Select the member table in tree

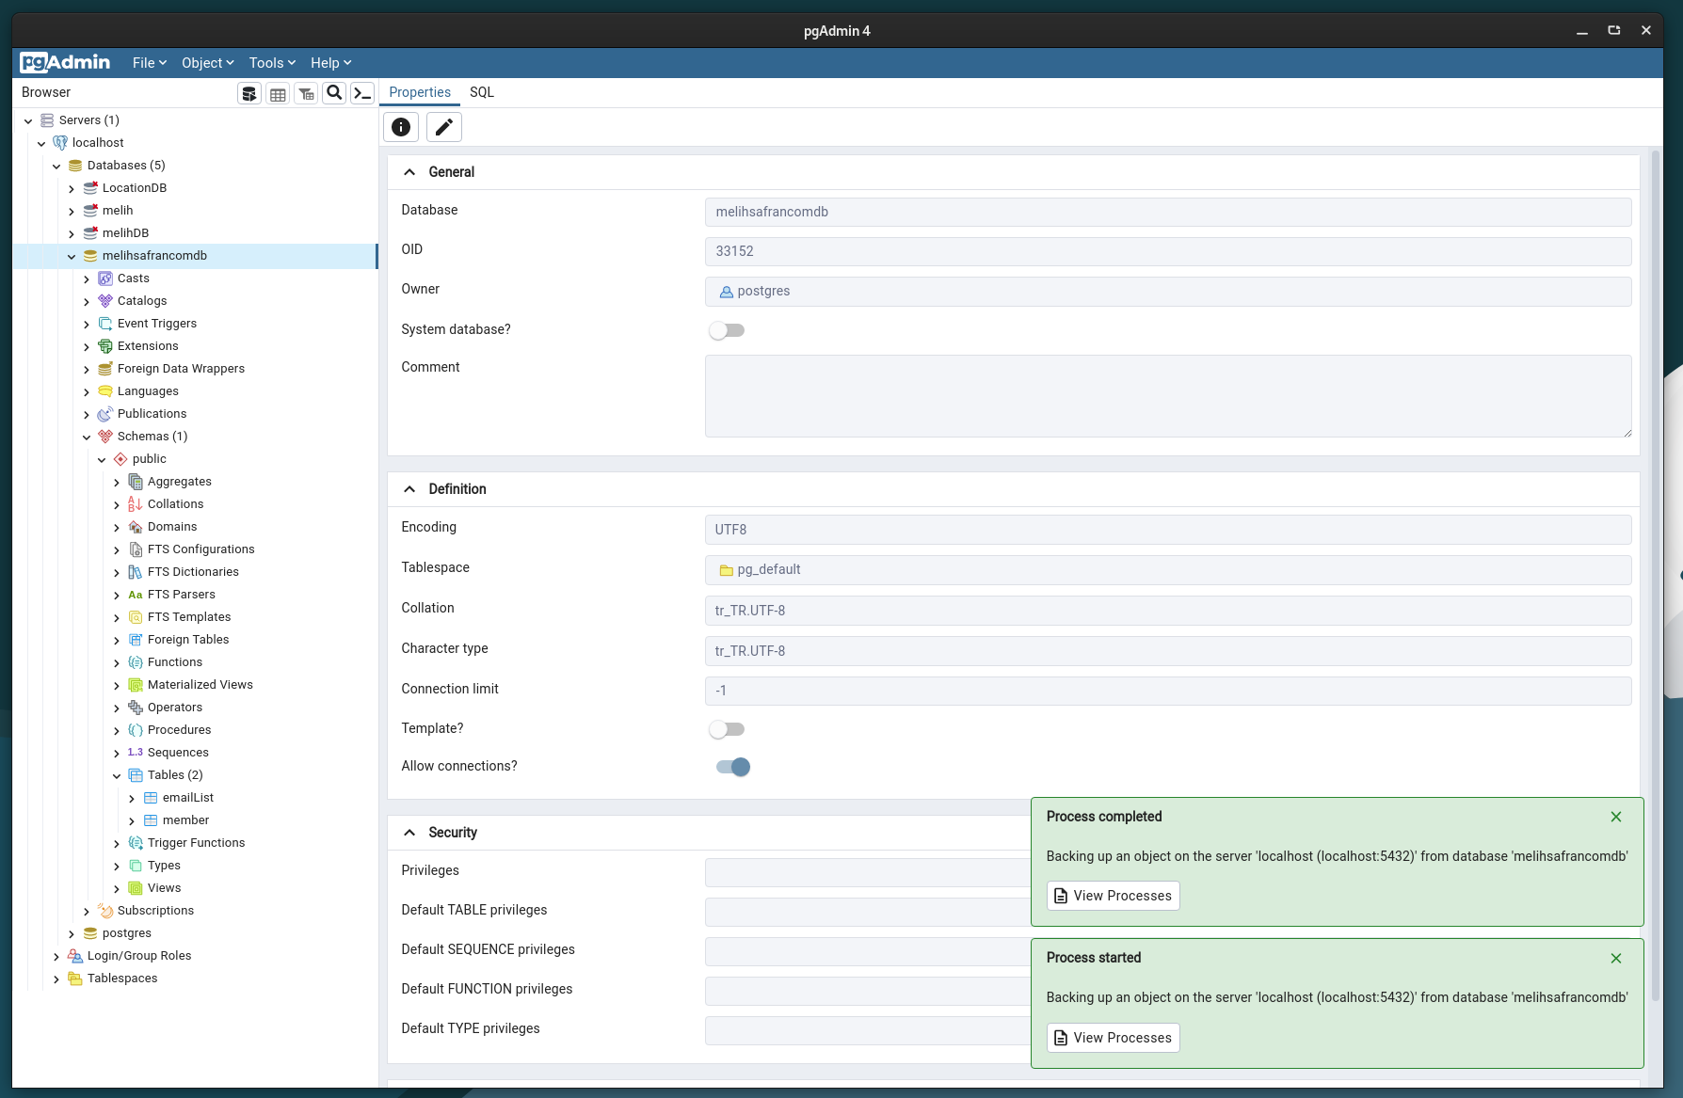click(x=185, y=820)
